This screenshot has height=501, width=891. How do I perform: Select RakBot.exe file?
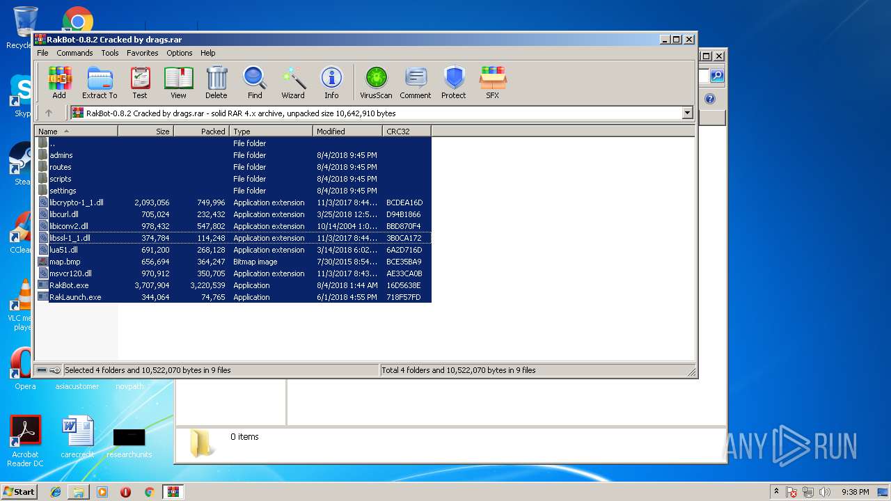pos(233,285)
